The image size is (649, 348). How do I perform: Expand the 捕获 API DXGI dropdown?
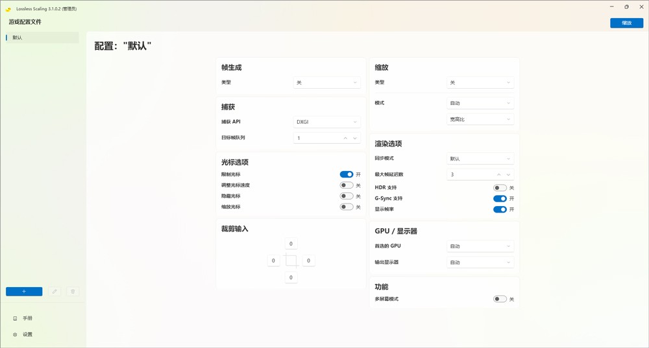click(326, 122)
